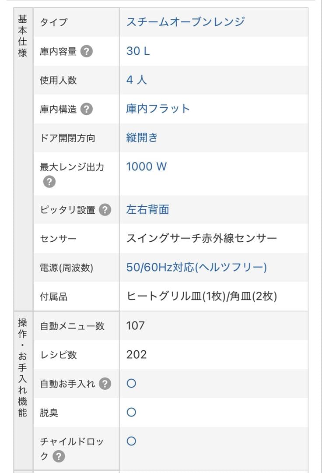Open the 左右背面 placement link
The width and height of the screenshot is (322, 473).
click(x=147, y=210)
